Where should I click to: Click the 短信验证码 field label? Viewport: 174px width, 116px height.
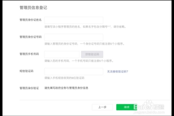[x=26, y=71]
